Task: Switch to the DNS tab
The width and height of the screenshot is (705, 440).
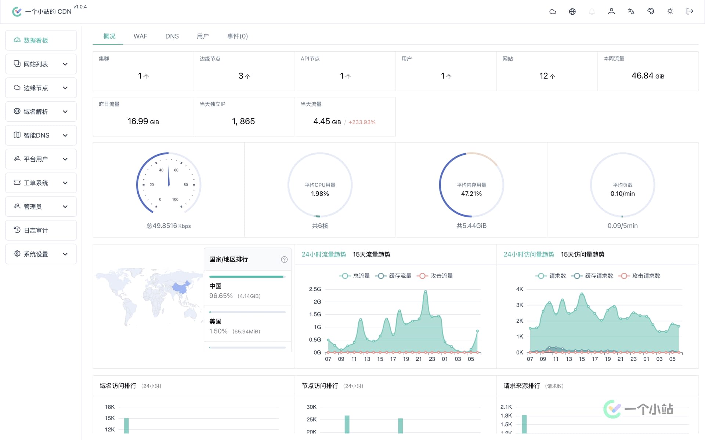Action: click(172, 36)
